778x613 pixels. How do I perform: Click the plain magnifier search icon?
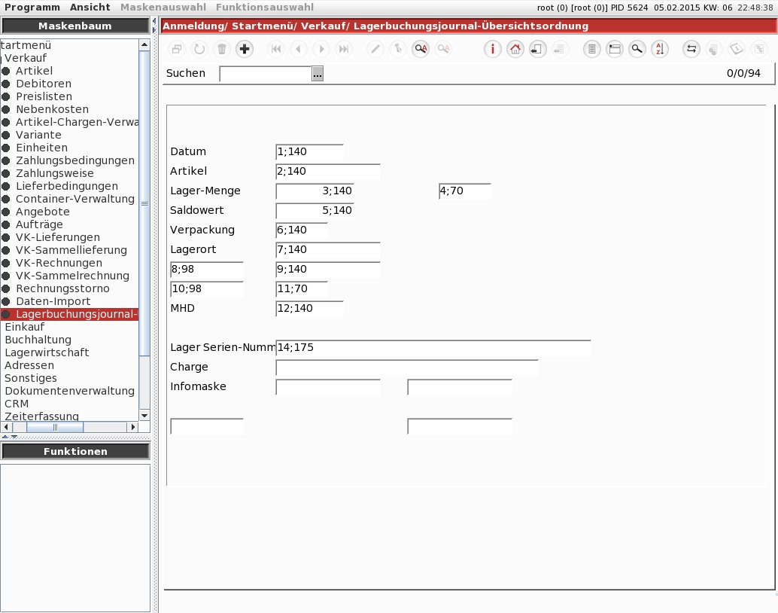pyautogui.click(x=637, y=49)
